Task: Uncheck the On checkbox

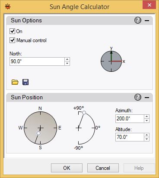Action: pyautogui.click(x=12, y=31)
